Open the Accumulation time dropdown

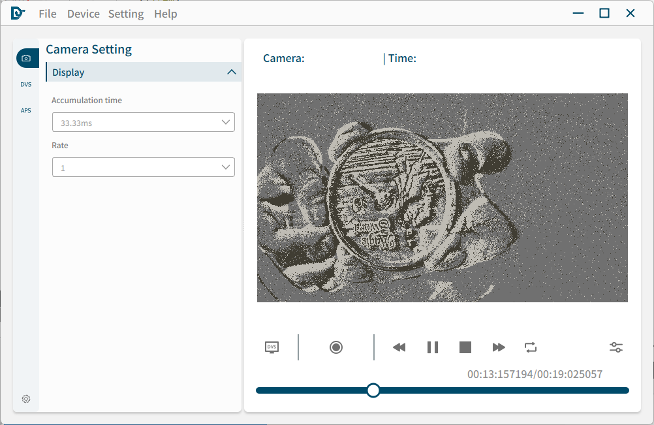(143, 122)
